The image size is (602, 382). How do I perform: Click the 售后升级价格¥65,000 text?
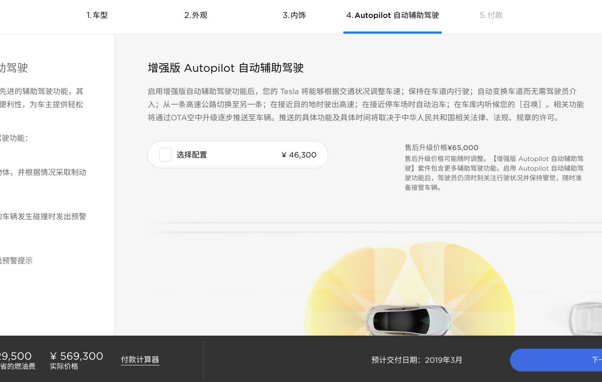441,148
